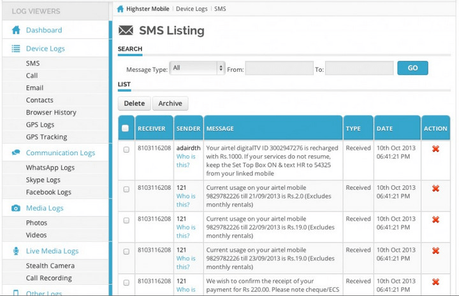Delete the 23/09/2013 usage message with red X
The image size is (459, 296).
point(435,251)
